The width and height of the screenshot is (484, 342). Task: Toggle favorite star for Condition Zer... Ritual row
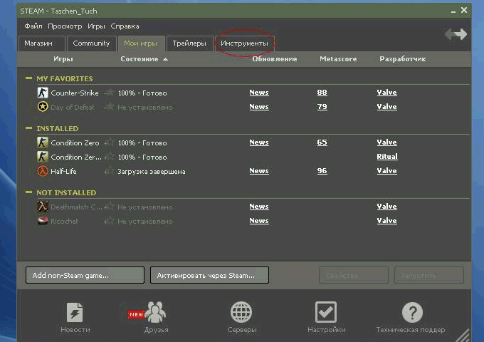pos(110,156)
